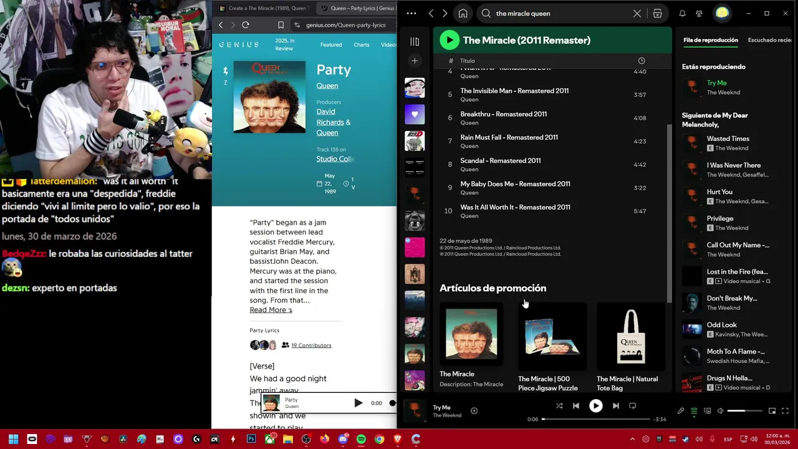798x449 pixels.
Task: Open The Miracle Natural Tote Bag item
Action: pyautogui.click(x=631, y=348)
